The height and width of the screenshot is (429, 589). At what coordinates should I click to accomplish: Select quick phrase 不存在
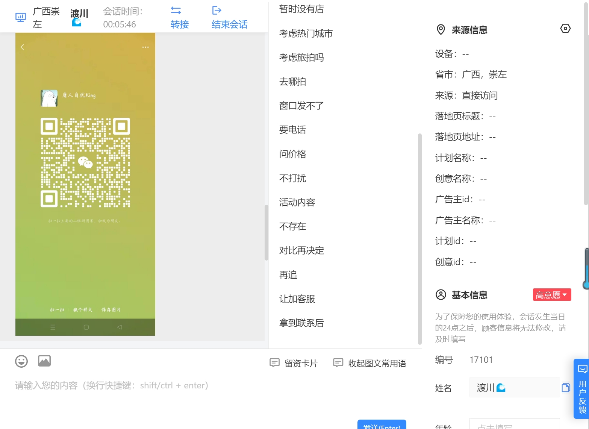(x=293, y=226)
